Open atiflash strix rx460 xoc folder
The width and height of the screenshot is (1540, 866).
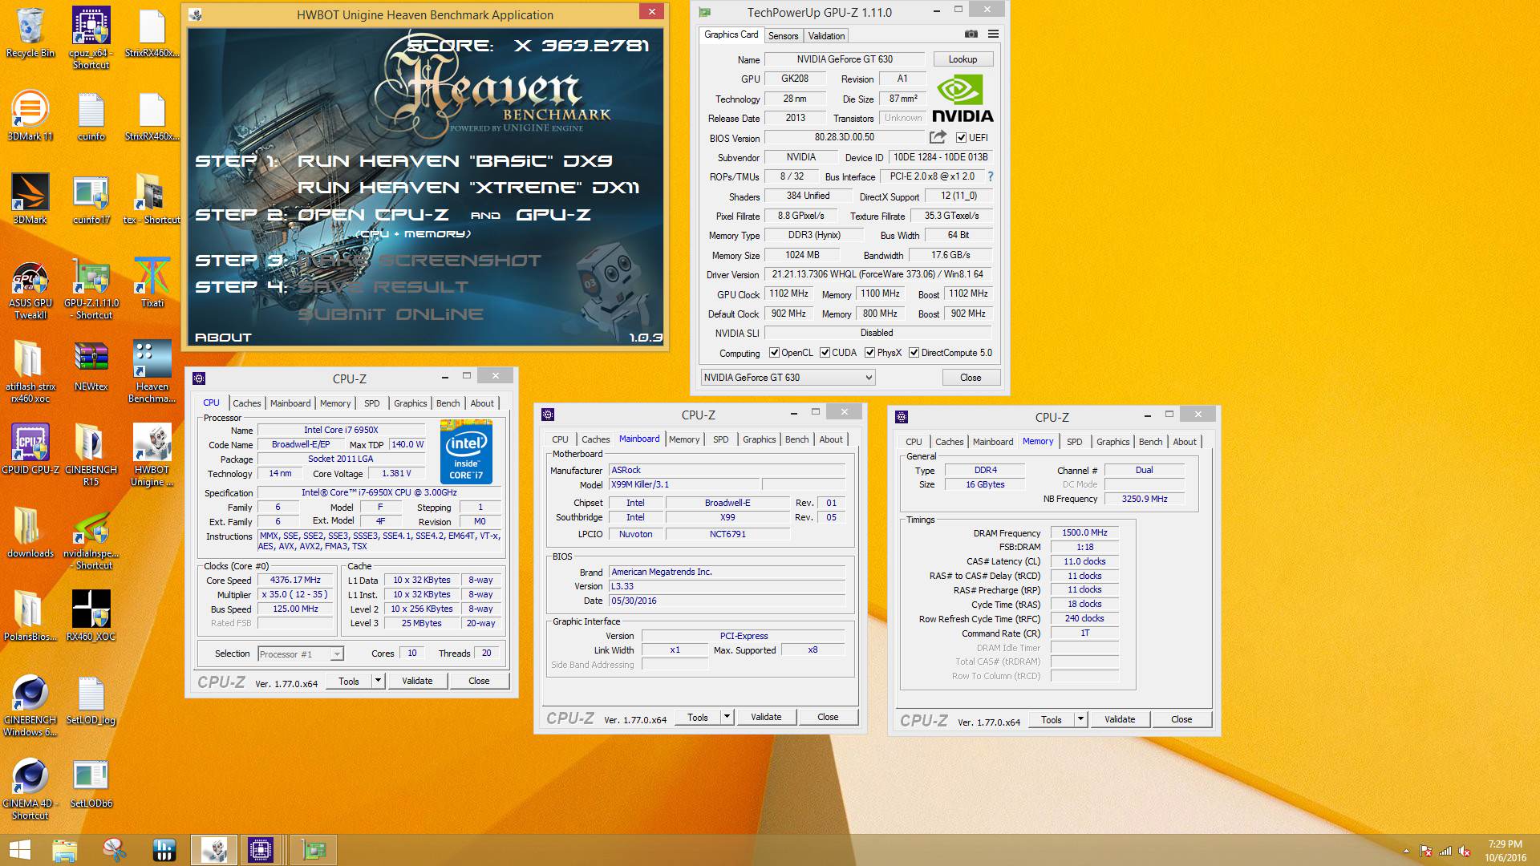30,371
